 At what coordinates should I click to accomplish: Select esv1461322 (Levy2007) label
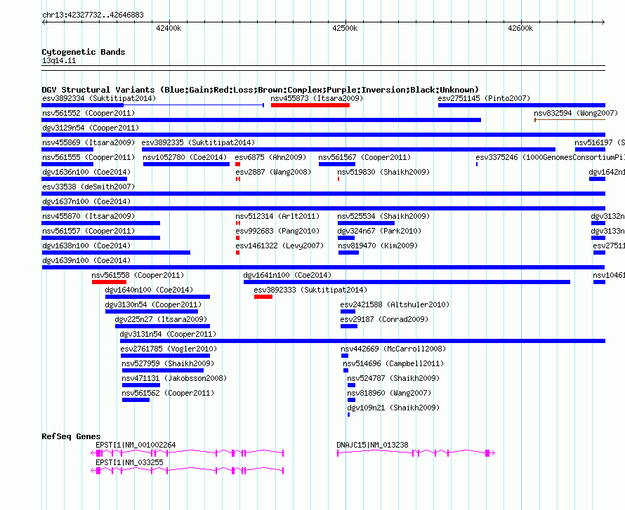pos(279,246)
